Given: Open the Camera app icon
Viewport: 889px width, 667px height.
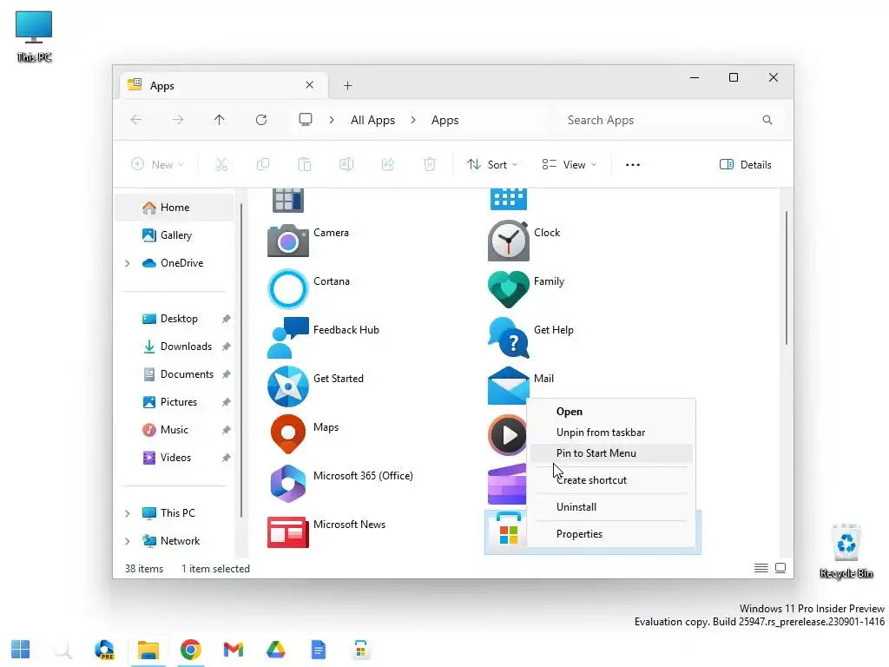Looking at the screenshot, I should coord(288,241).
